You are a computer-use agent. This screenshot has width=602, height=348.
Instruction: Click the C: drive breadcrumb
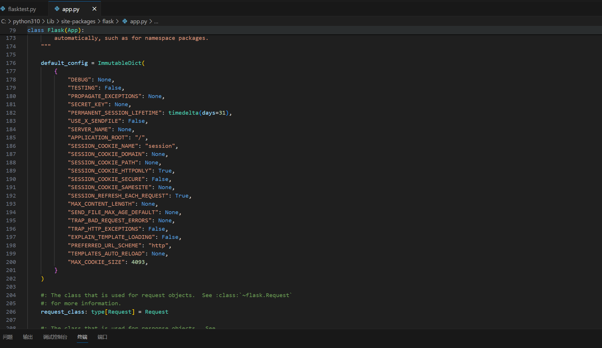[3, 21]
